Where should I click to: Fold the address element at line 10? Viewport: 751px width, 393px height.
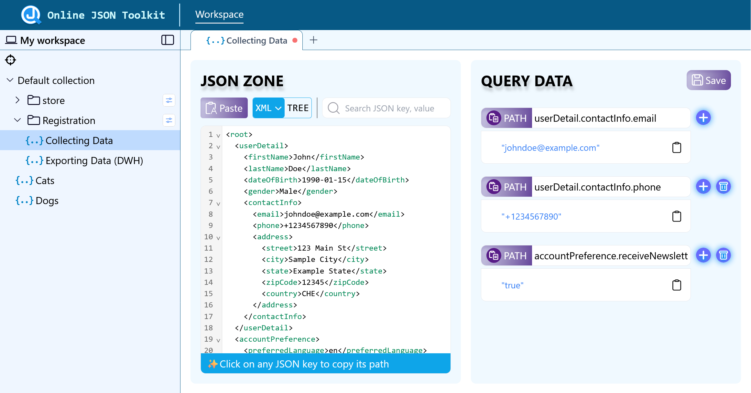click(218, 238)
